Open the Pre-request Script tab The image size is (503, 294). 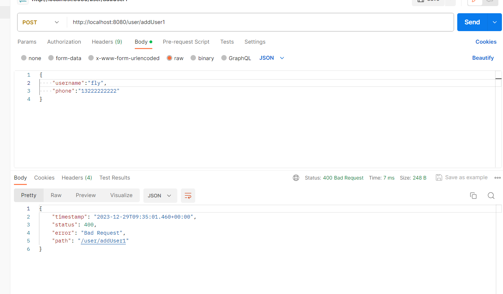point(186,42)
